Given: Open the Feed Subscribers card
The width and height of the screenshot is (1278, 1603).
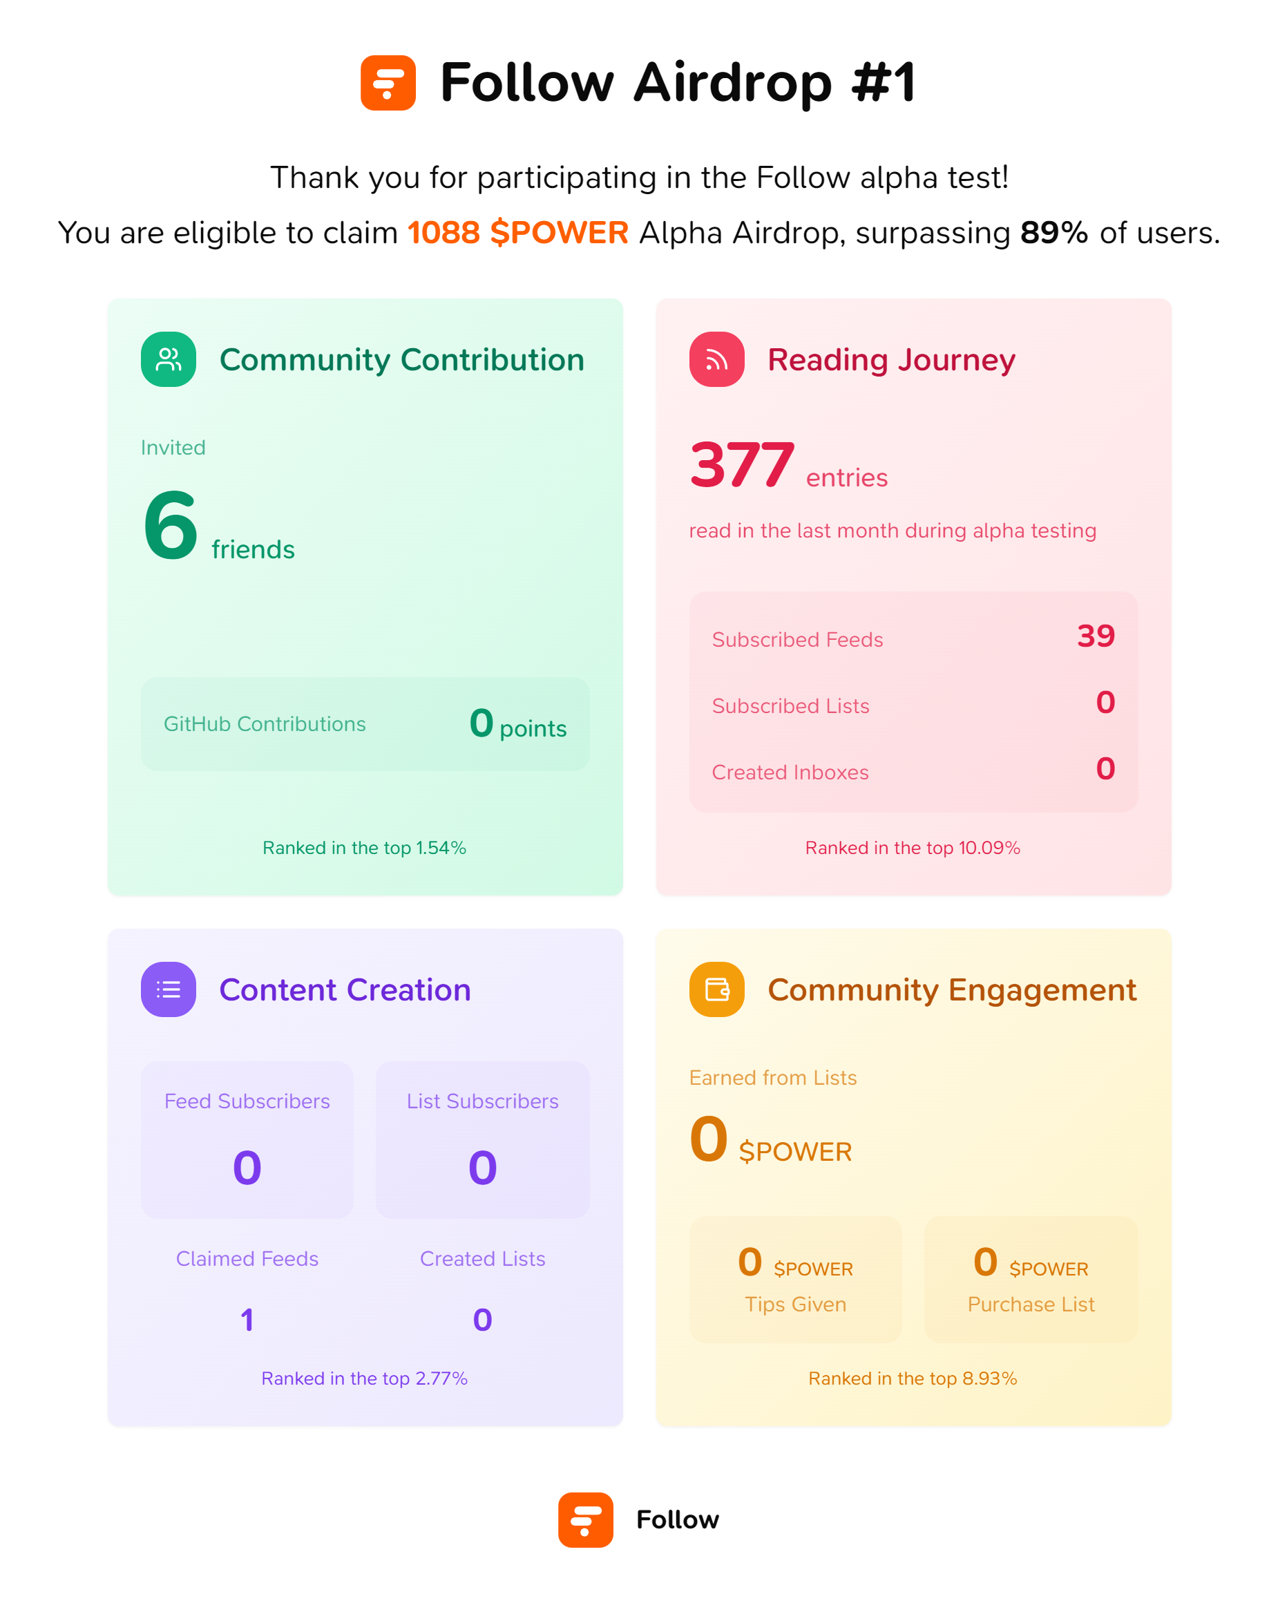Looking at the screenshot, I should pyautogui.click(x=247, y=1139).
